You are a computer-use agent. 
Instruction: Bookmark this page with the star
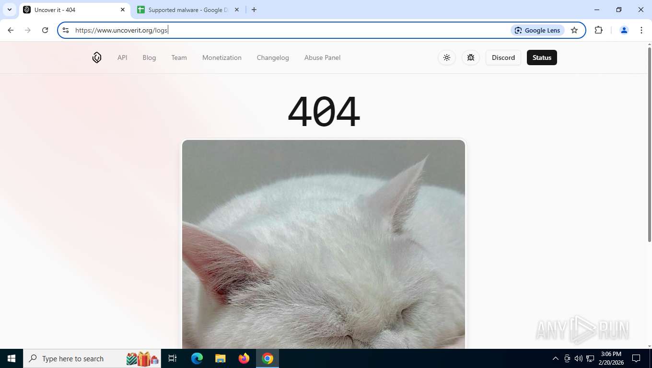574,30
